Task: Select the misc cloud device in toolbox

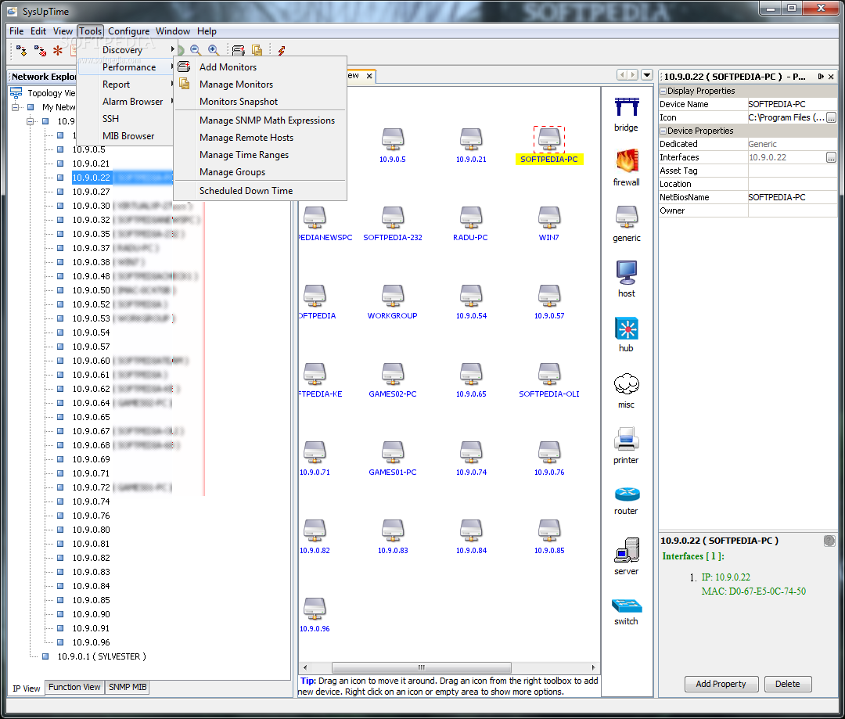Action: pos(626,390)
